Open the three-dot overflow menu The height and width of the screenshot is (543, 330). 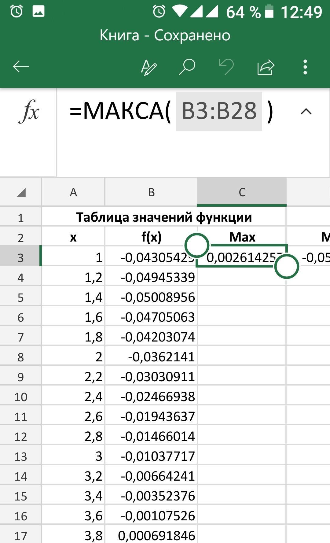(x=305, y=67)
